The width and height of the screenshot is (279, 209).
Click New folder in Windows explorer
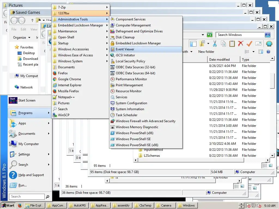point(206,52)
